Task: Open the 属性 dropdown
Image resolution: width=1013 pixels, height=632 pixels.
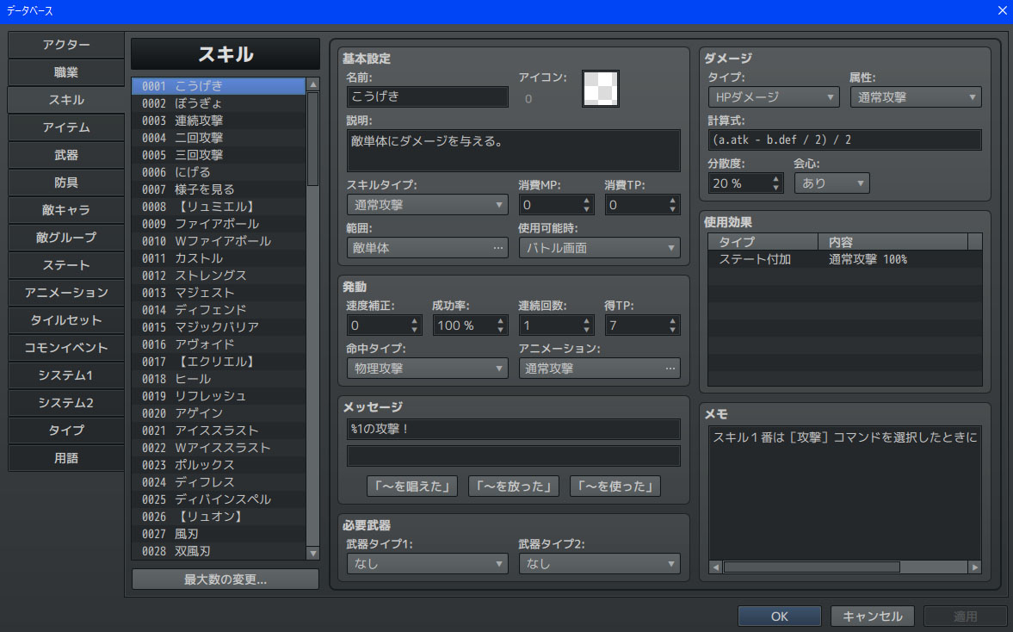Action: coord(916,97)
